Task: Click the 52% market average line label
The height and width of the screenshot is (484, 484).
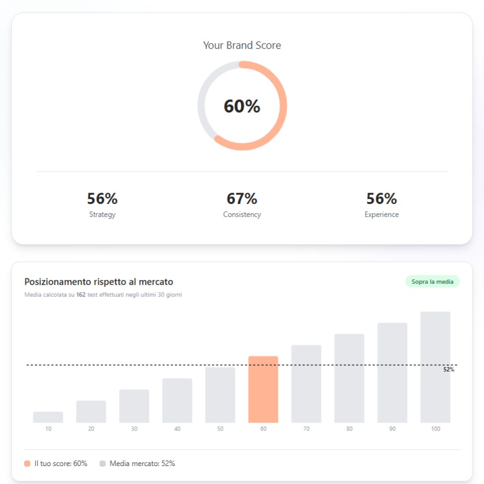Action: click(449, 369)
